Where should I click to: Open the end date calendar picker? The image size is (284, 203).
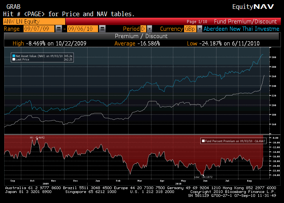pyautogui.click(x=102, y=29)
